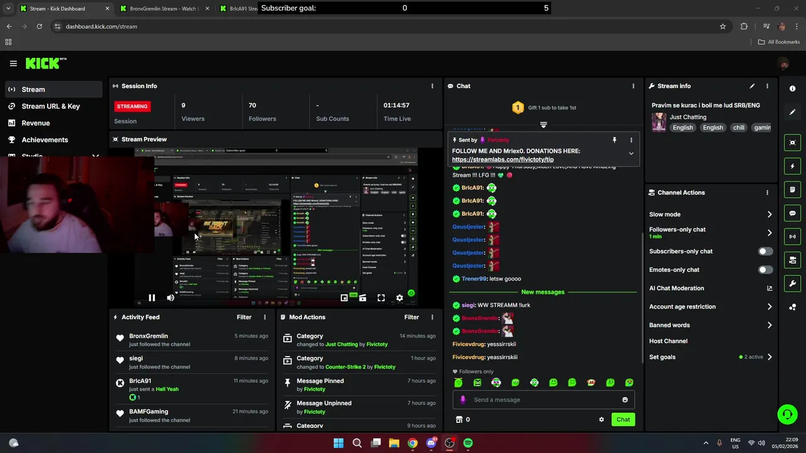Open picture-in-picture for the stream preview
806x453 pixels.
tap(344, 298)
